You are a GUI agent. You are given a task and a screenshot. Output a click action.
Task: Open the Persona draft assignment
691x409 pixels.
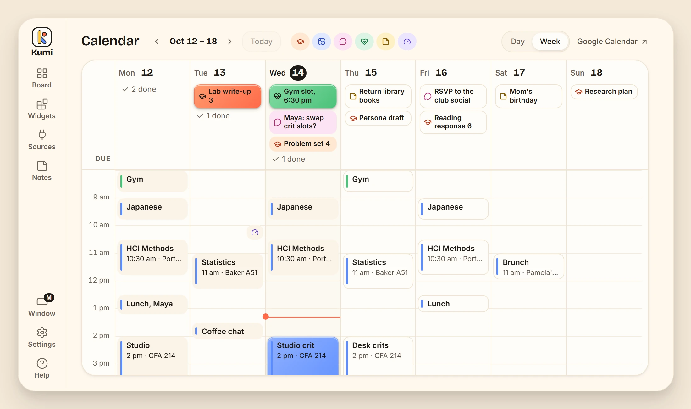(x=378, y=118)
